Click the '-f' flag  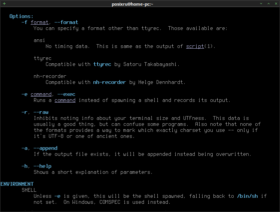click(x=24, y=22)
